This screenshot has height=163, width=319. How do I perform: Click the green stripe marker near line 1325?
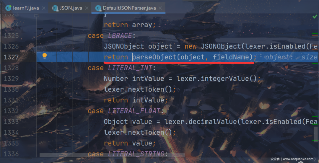point(315,33)
